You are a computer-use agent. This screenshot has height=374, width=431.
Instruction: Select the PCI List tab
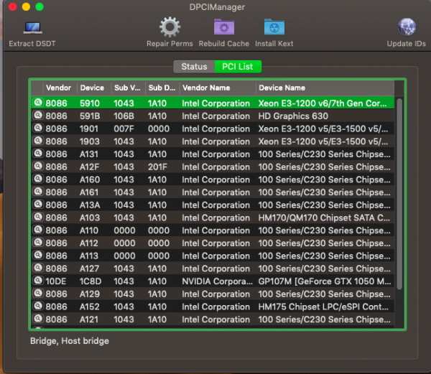pos(238,67)
